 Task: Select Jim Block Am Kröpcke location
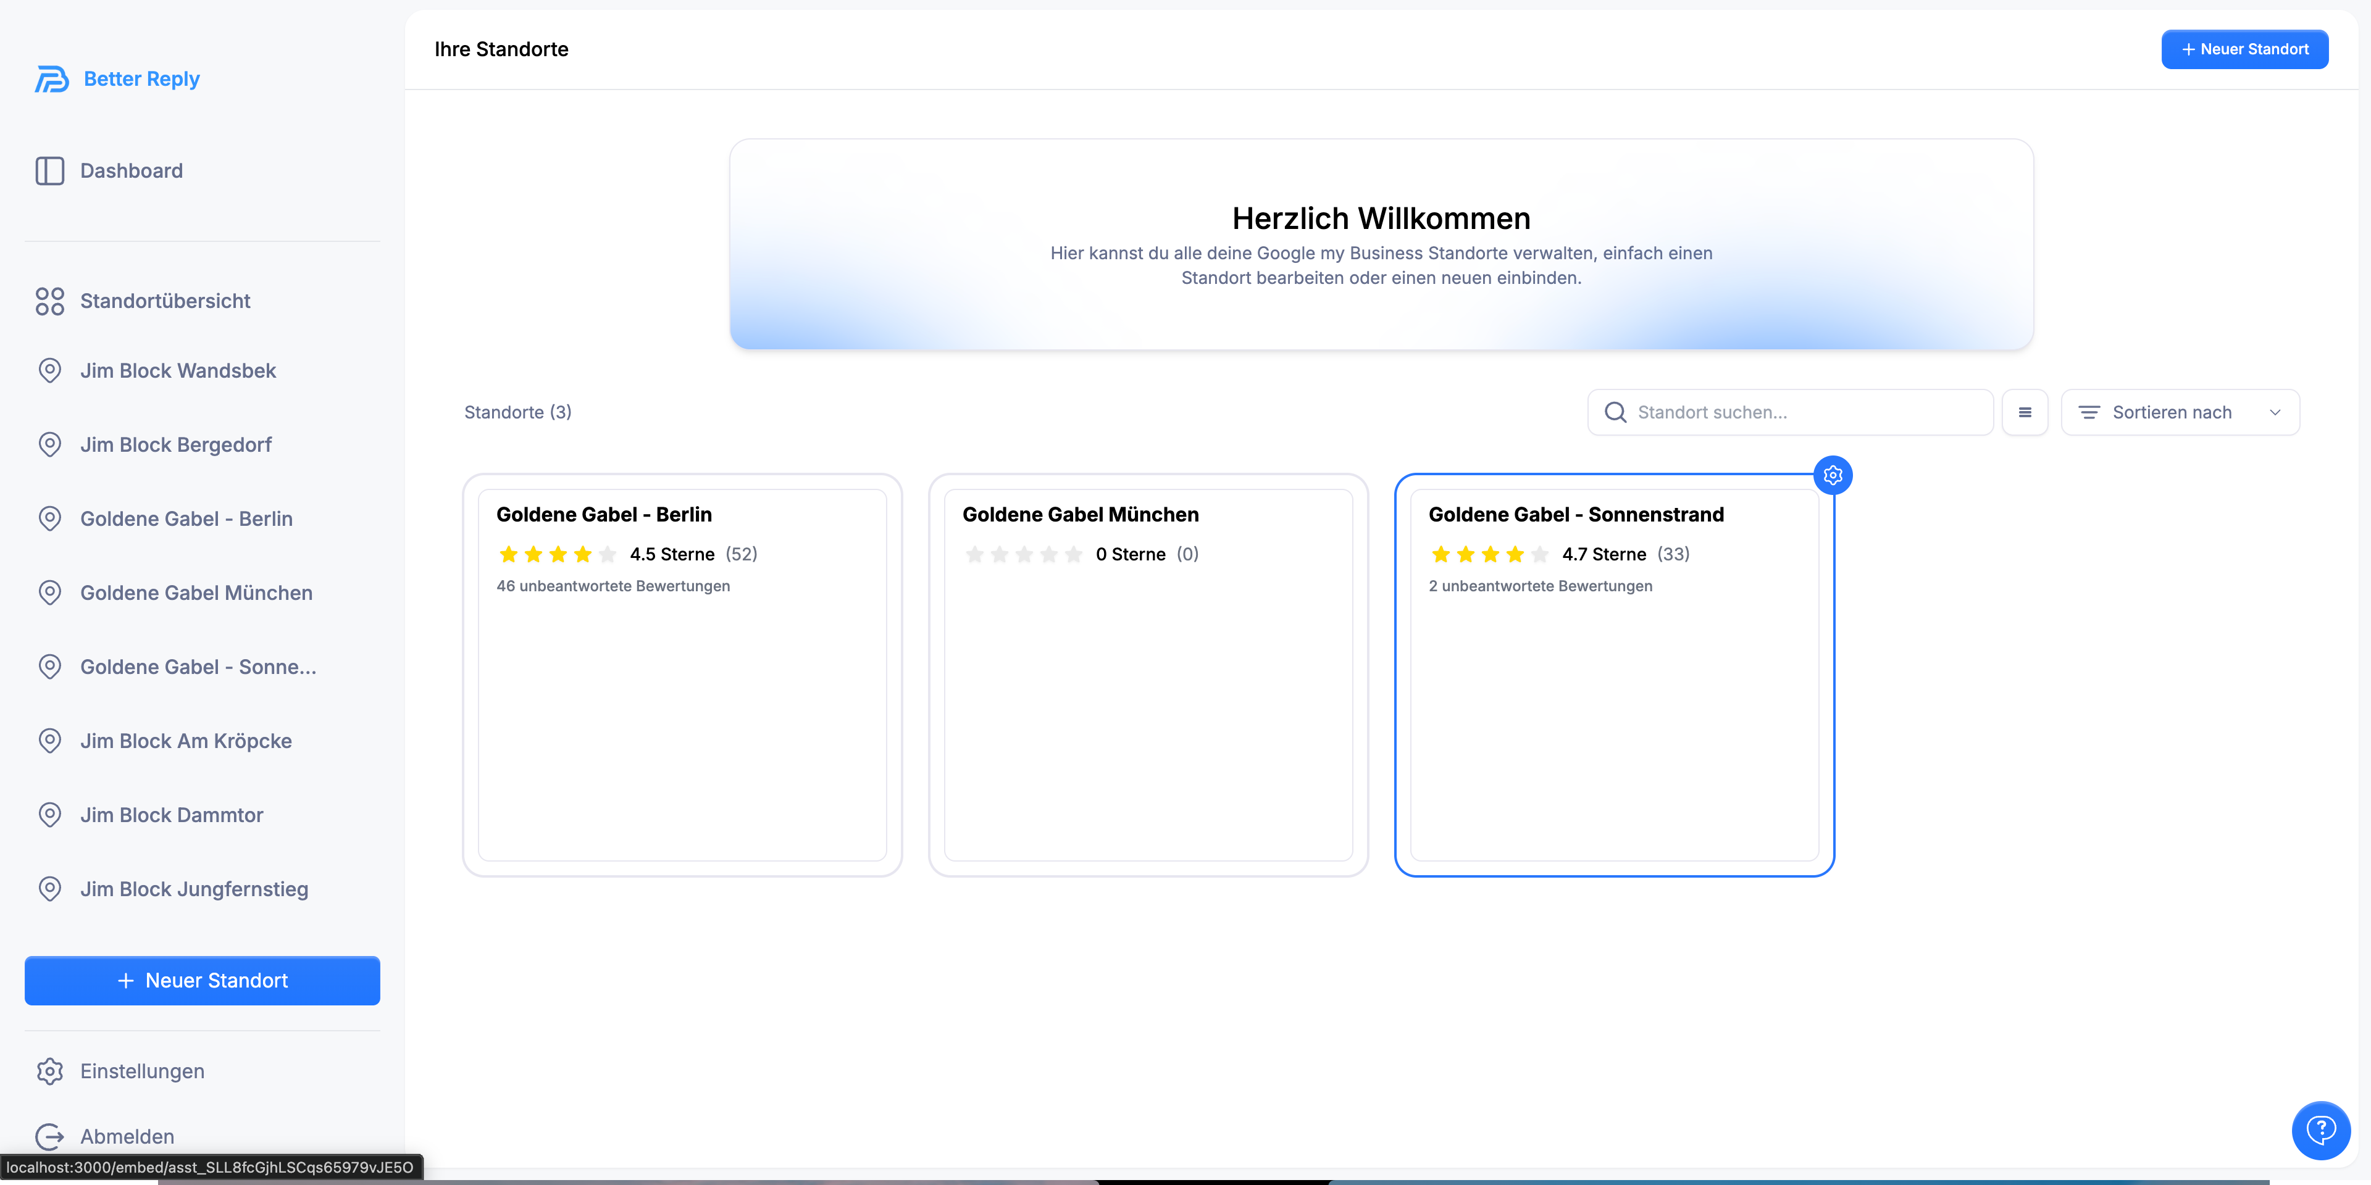click(x=186, y=741)
